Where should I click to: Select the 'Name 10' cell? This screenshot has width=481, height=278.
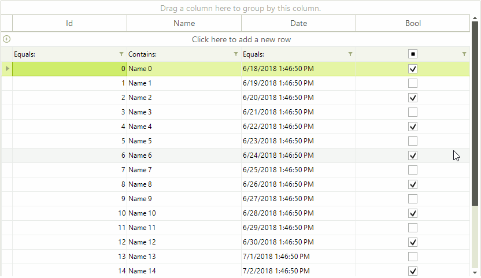click(184, 213)
